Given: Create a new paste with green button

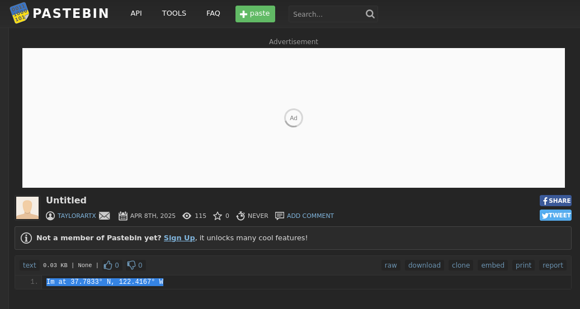Looking at the screenshot, I should coord(255,14).
